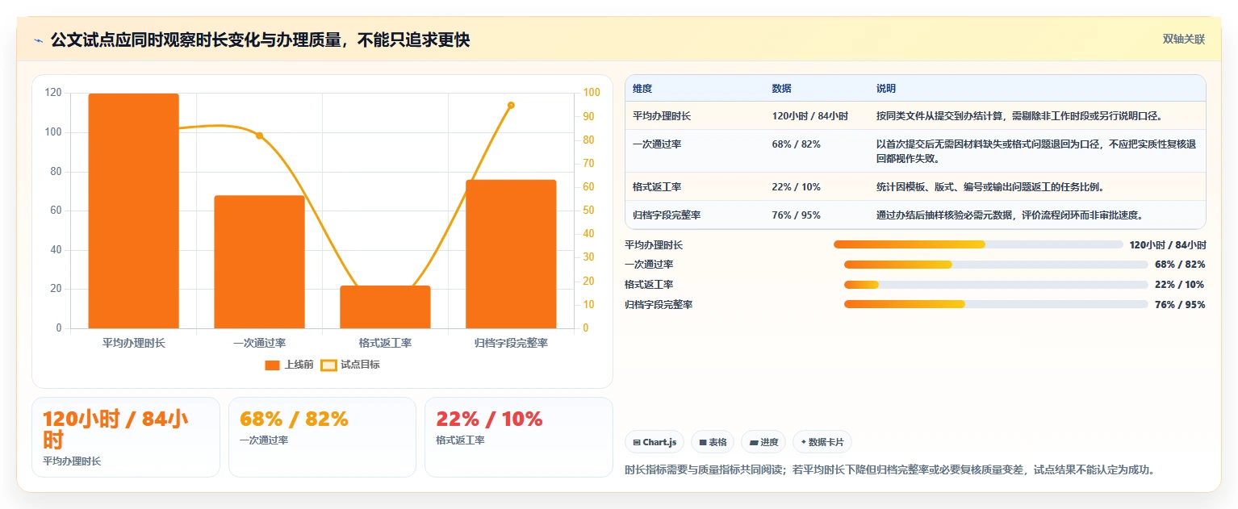Select the 表格 chip
This screenshot has height=509, width=1238.
pyautogui.click(x=713, y=442)
